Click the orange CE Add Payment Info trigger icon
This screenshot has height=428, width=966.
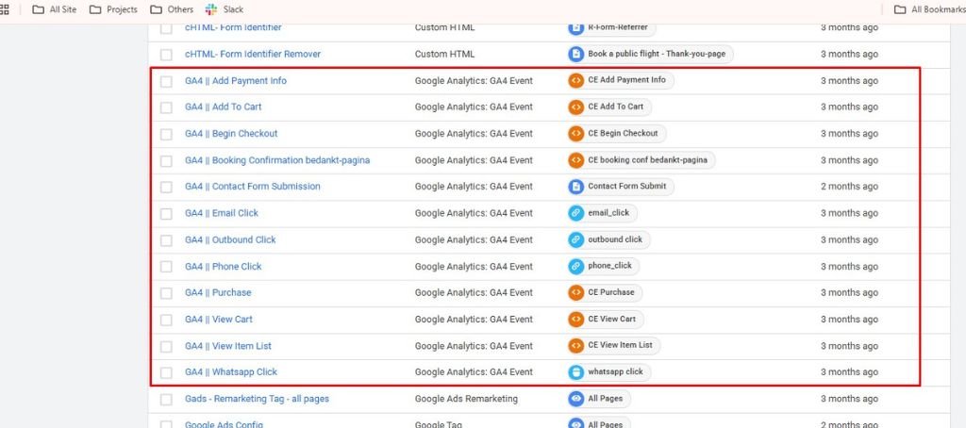pos(575,81)
